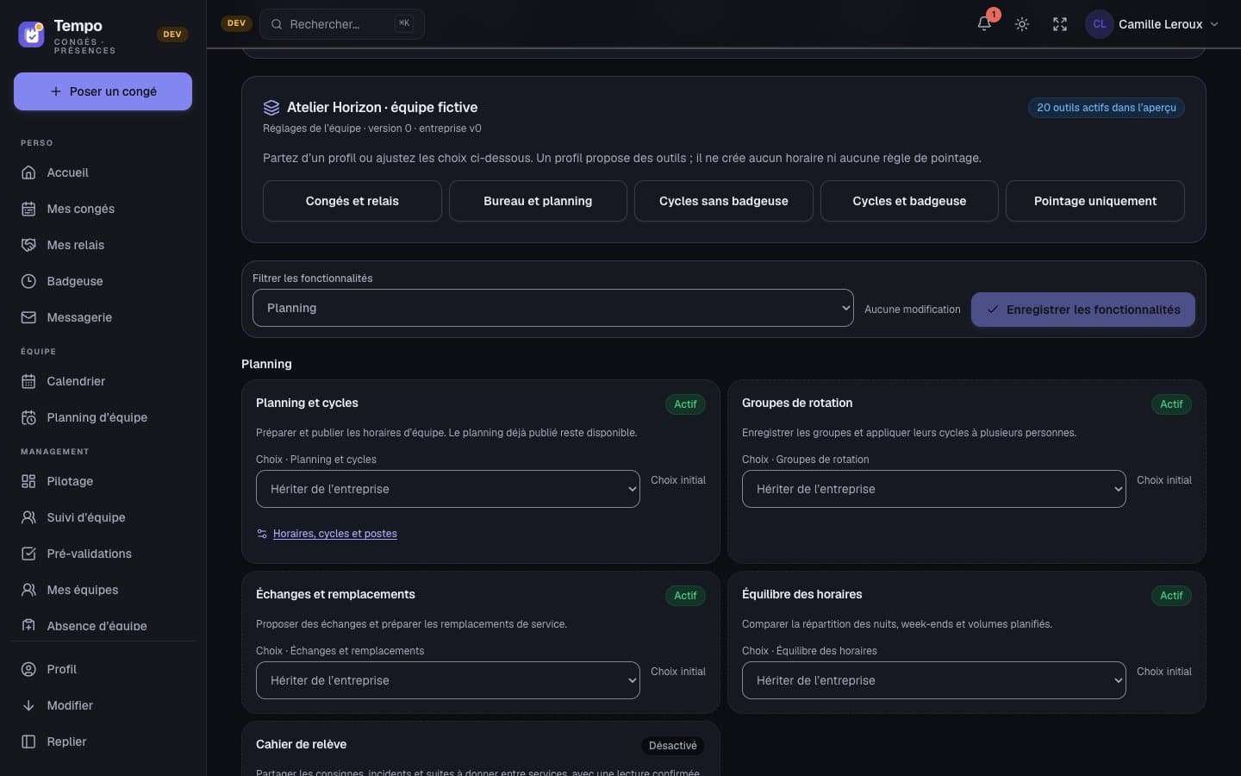Viewport: 1241px width, 776px height.
Task: Go to Accueil in sidebar
Action: coord(103,172)
